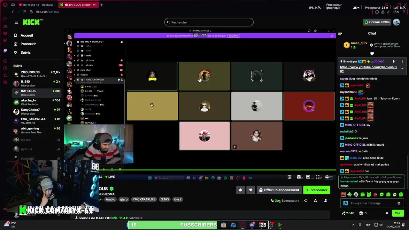This screenshot has width=409, height=230.
Task: Open the Kick hamburger menu
Action: (x=16, y=22)
